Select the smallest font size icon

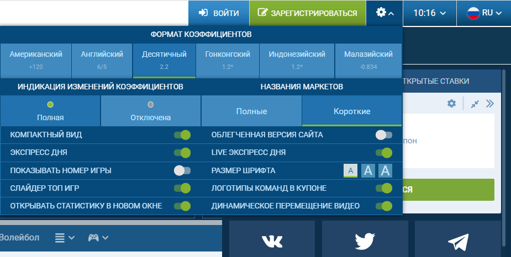[x=350, y=170]
